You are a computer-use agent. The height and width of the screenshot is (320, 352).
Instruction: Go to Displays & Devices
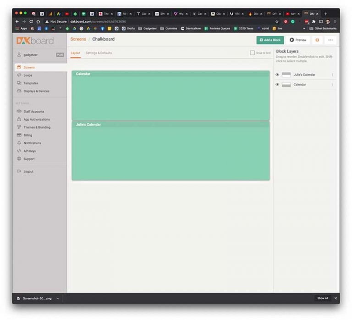(36, 91)
